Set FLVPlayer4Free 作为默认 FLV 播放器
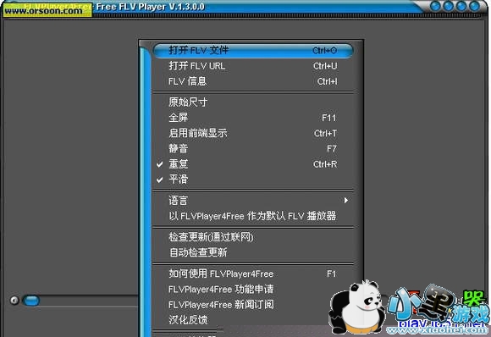Screen dimensions: 491x337 tap(253, 216)
